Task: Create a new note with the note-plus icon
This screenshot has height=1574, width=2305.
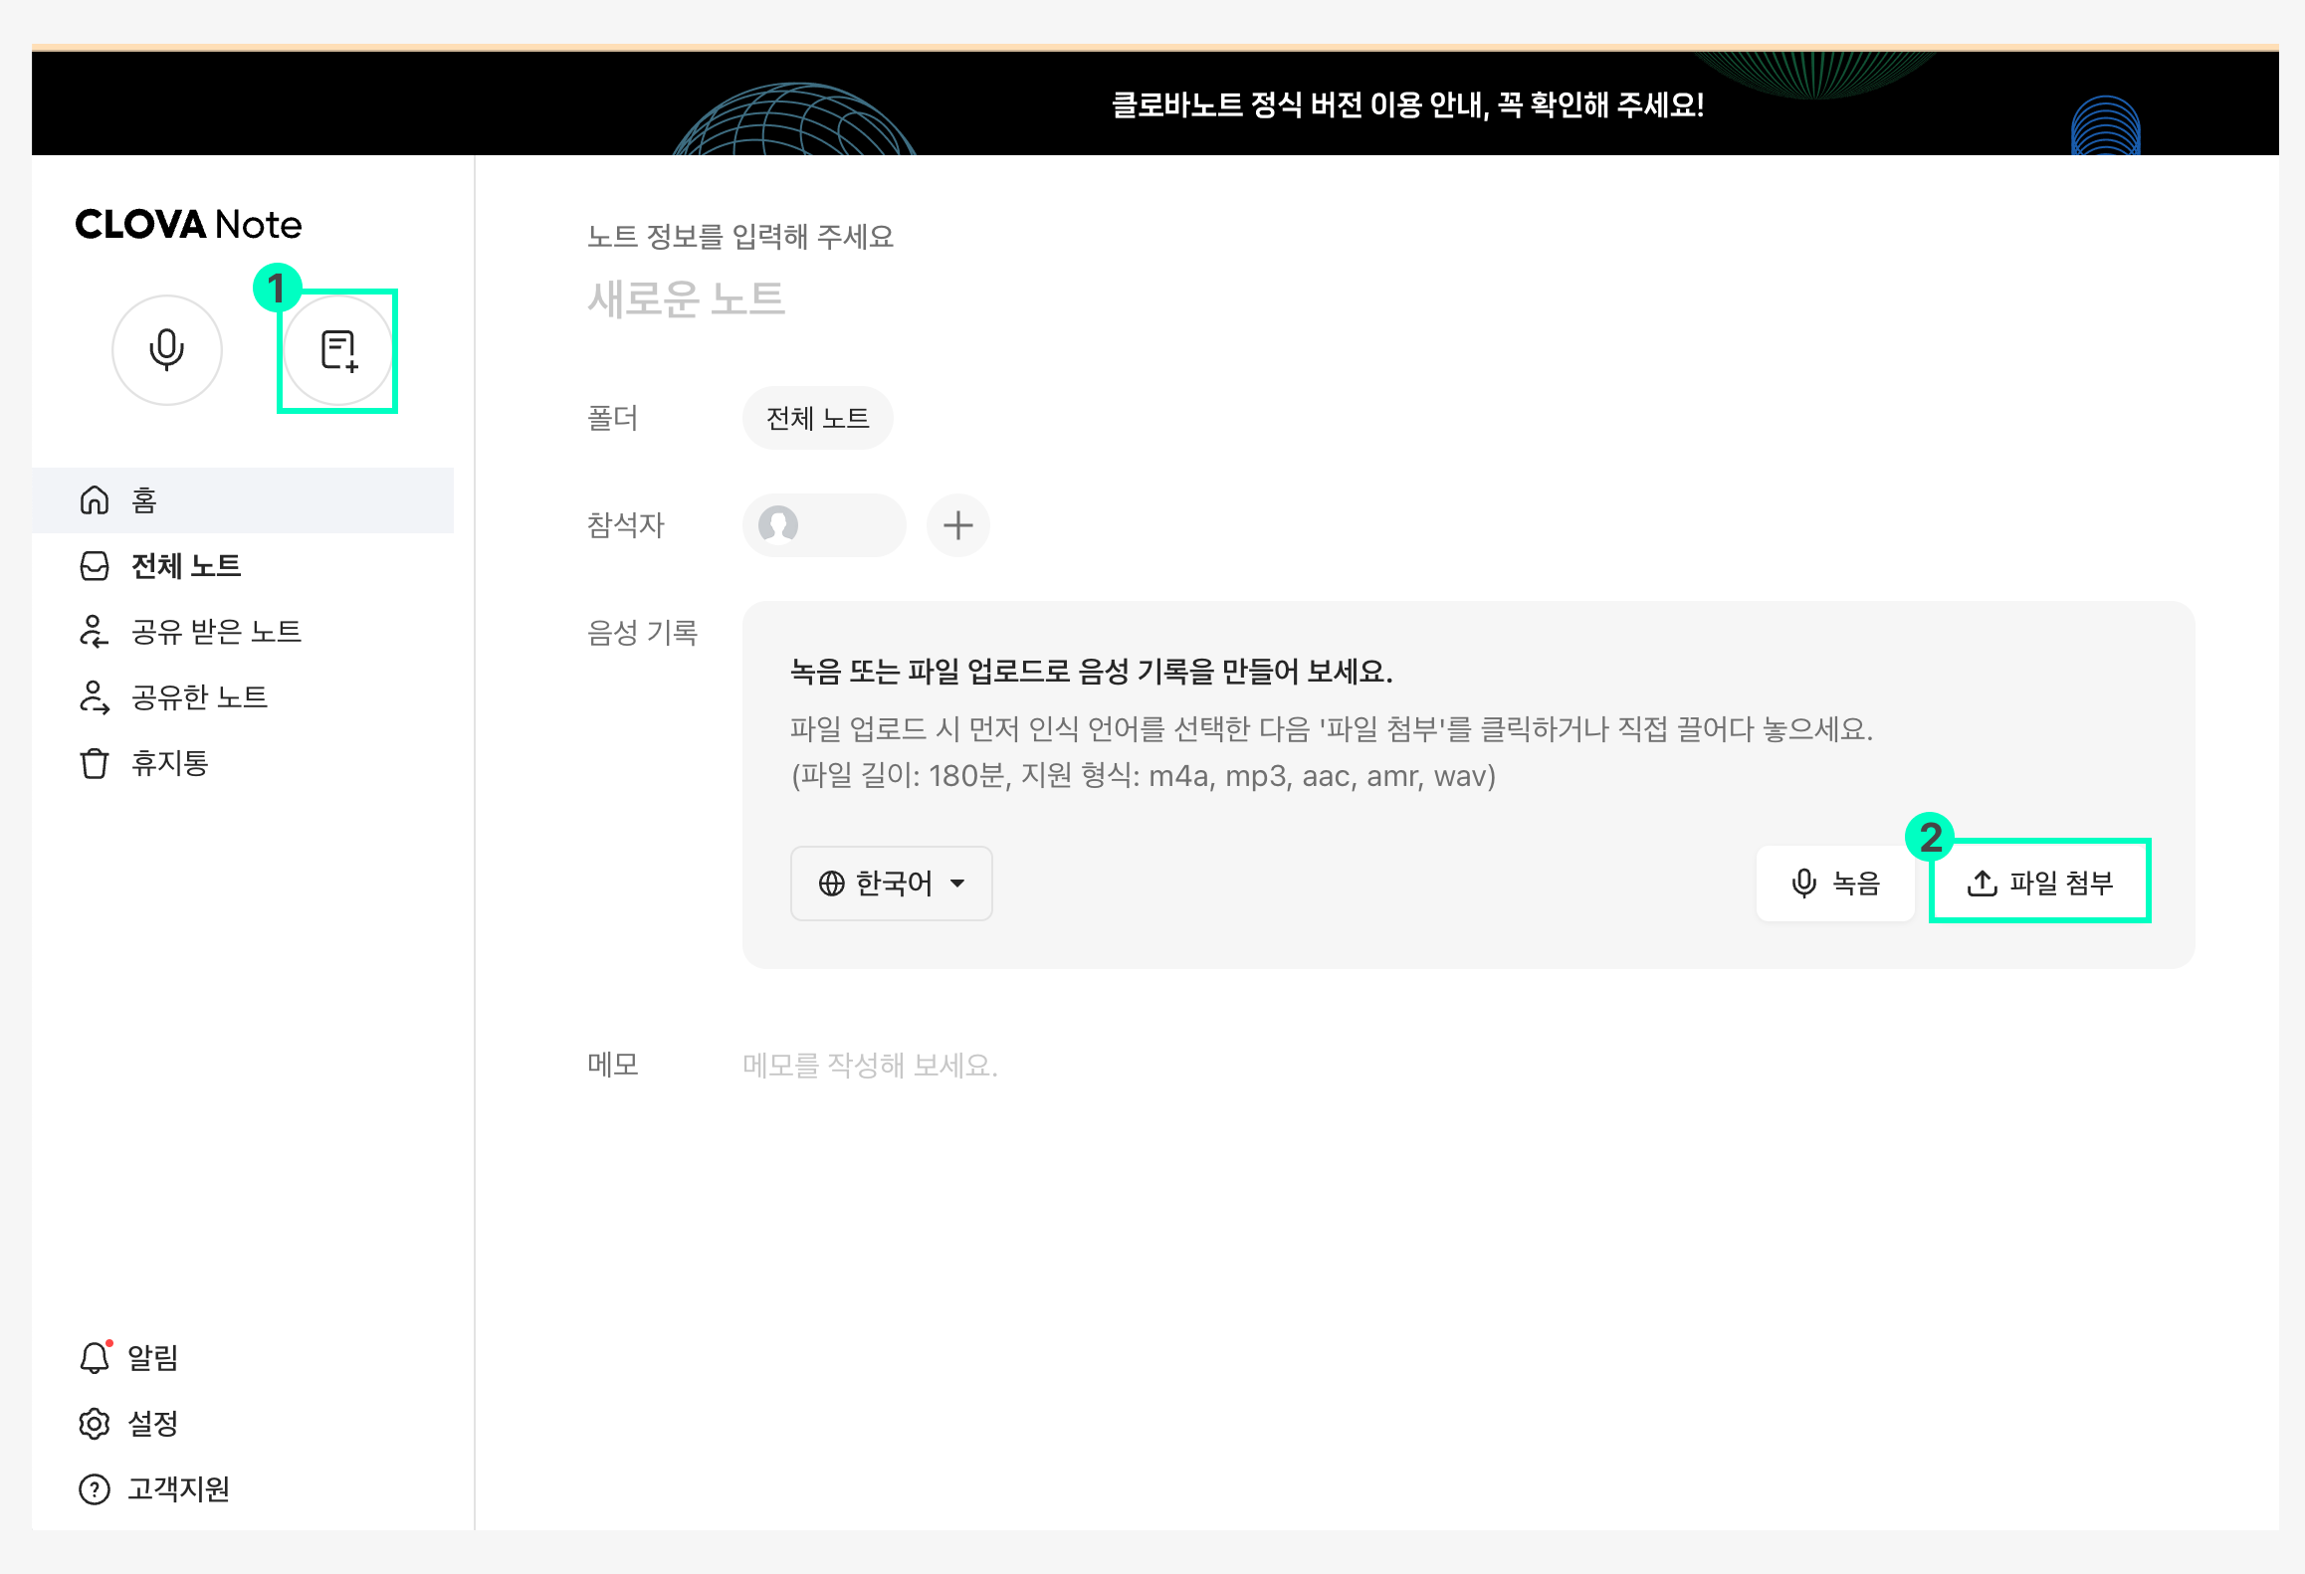Action: [x=338, y=350]
